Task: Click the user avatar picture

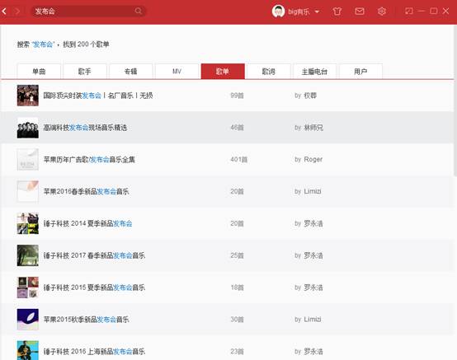Action: click(x=278, y=12)
